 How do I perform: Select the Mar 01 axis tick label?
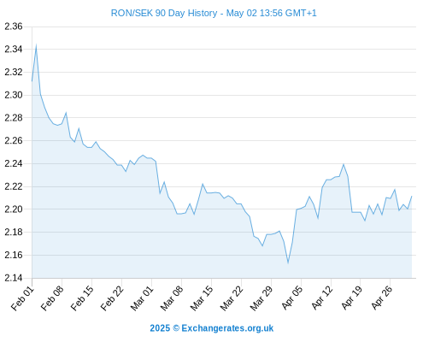point(142,298)
